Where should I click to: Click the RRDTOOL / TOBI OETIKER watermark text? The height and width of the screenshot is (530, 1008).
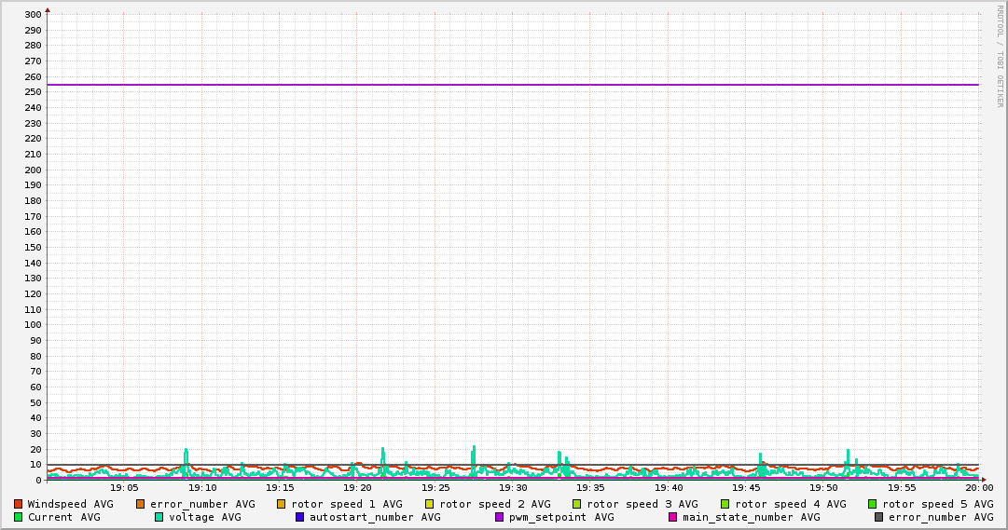[x=1000, y=56]
